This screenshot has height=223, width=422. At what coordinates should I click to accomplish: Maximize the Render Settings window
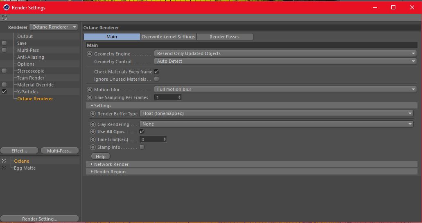(x=393, y=7)
